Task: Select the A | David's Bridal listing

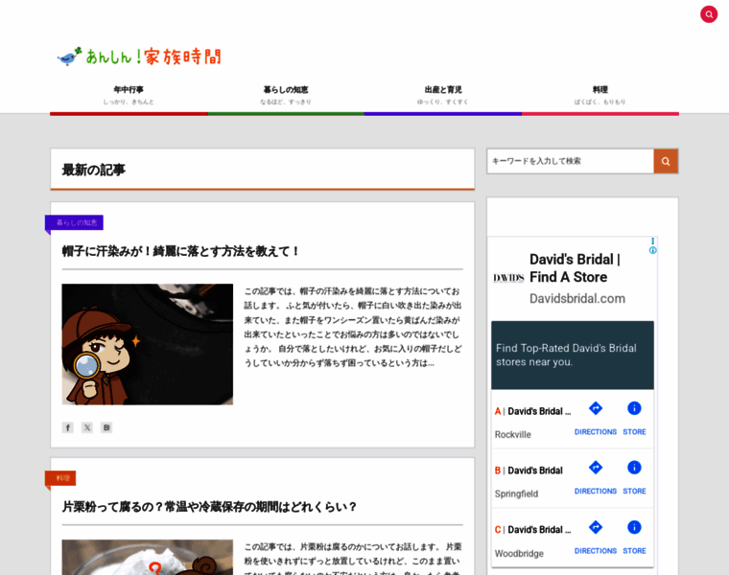Action: [x=532, y=411]
